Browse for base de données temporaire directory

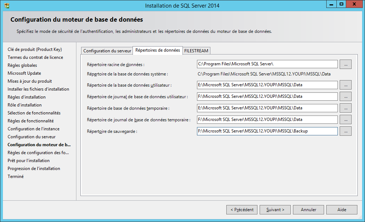pos(345,108)
